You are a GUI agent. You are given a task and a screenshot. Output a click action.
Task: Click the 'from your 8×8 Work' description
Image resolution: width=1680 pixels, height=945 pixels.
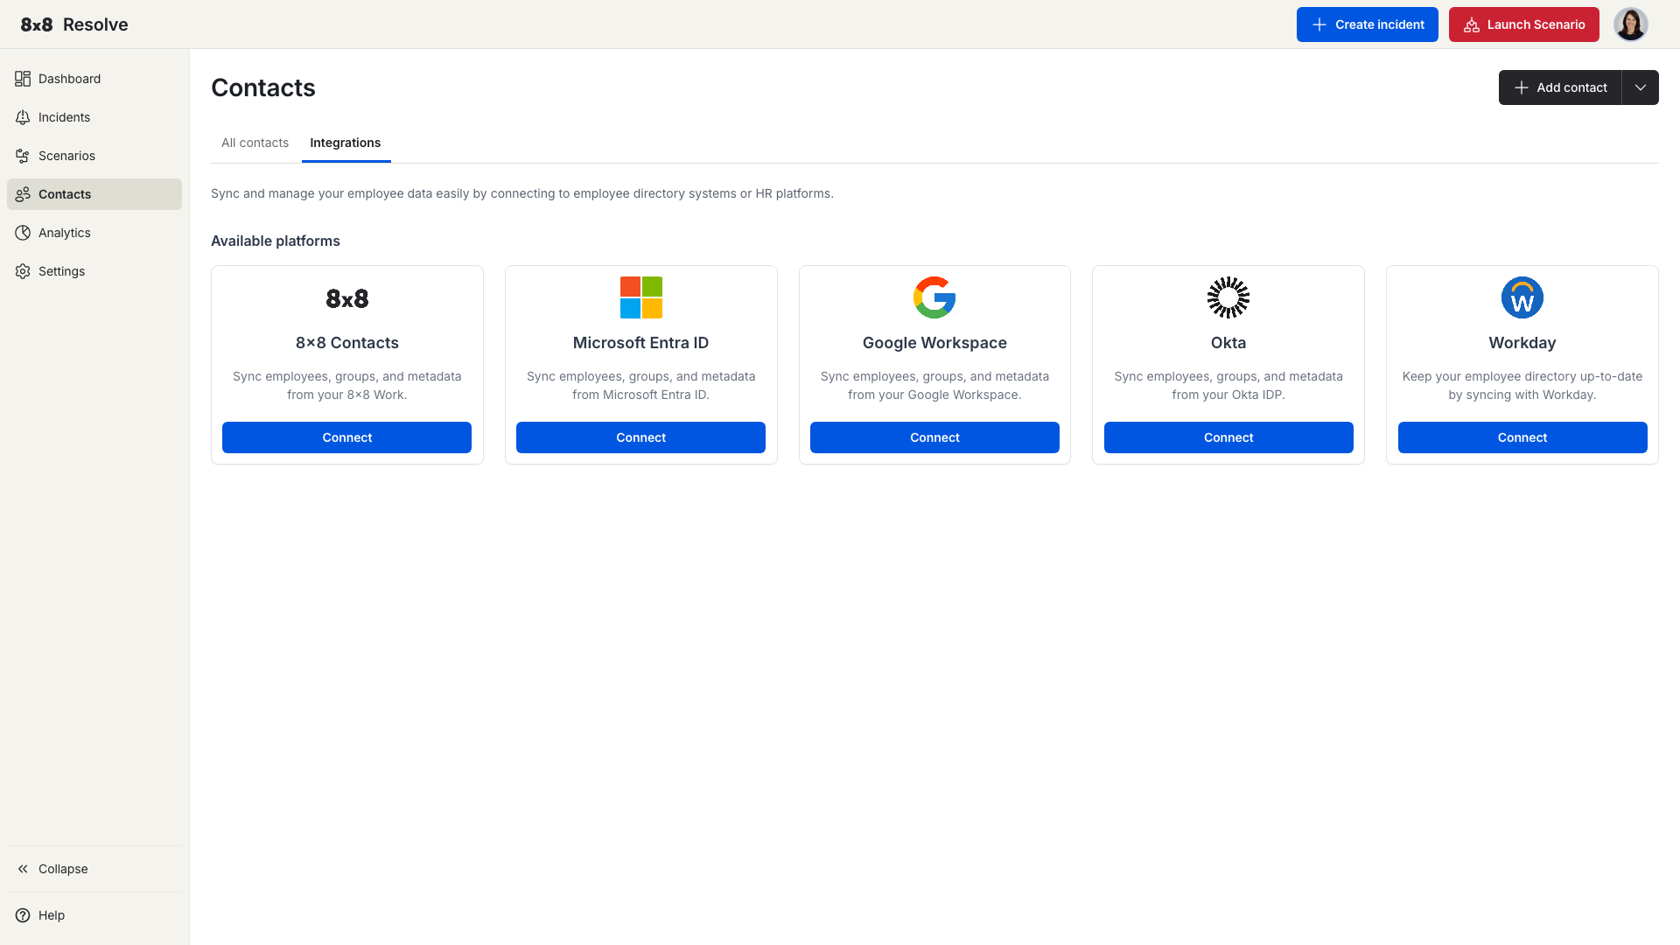point(347,395)
